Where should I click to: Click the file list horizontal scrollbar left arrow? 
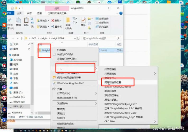(x=36, y=113)
